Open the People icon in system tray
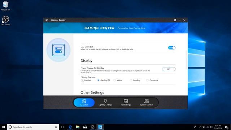The image size is (231, 130). (x=195, y=127)
